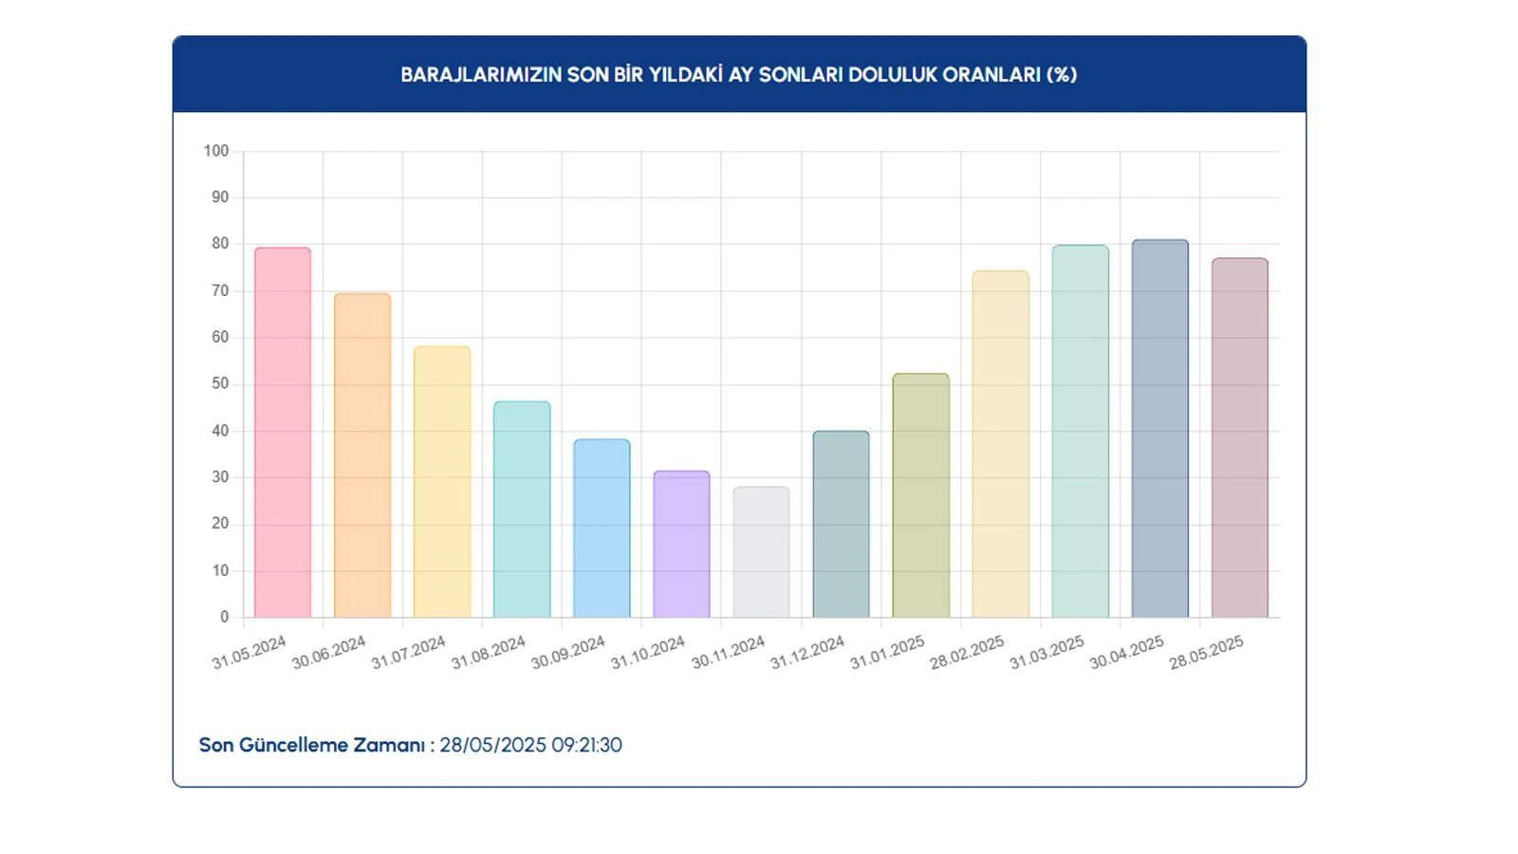Select the slate blue 30.04.2025 bar
1518x854 pixels.
click(1159, 429)
